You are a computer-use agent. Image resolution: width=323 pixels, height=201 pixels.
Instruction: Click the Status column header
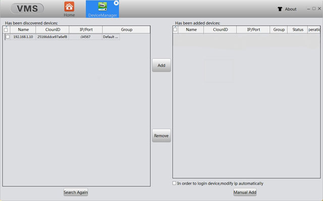298,30
